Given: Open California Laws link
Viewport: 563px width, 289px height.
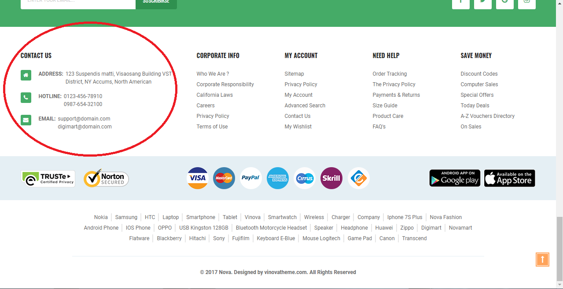Looking at the screenshot, I should pyautogui.click(x=214, y=95).
